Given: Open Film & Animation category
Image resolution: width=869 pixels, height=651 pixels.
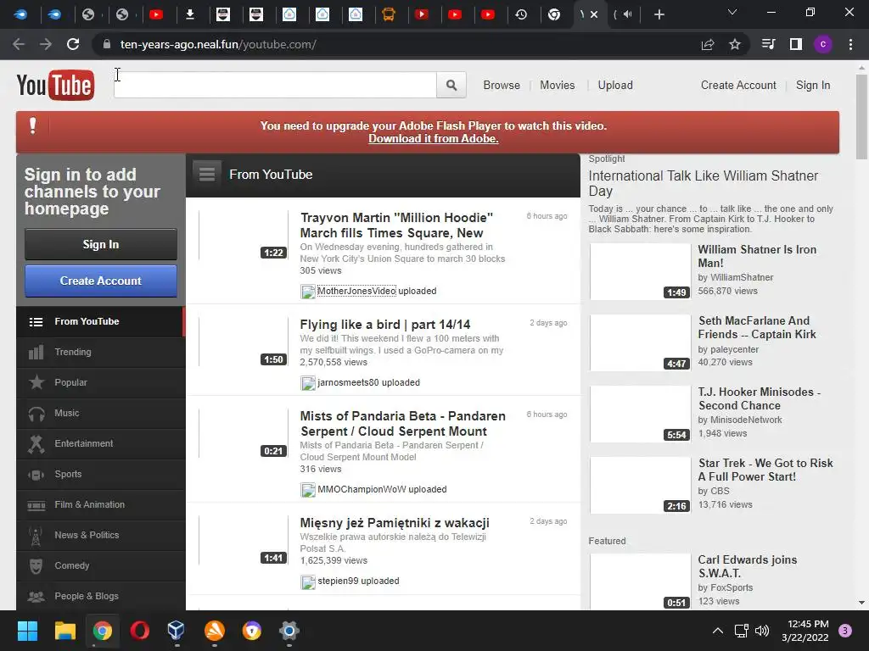Looking at the screenshot, I should tap(100, 504).
